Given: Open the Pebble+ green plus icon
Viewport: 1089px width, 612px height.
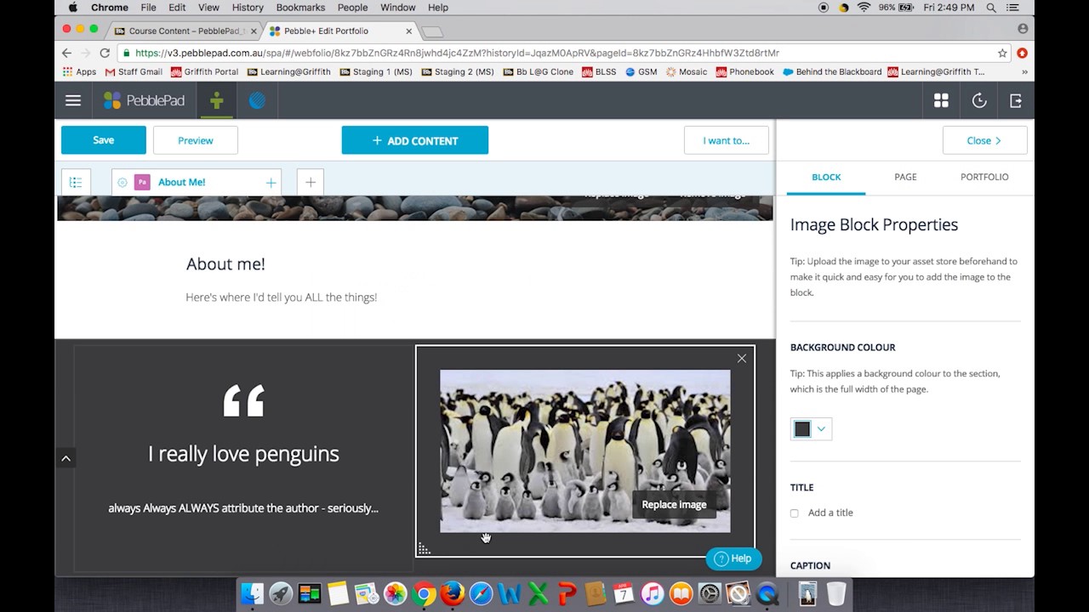Looking at the screenshot, I should tap(217, 100).
